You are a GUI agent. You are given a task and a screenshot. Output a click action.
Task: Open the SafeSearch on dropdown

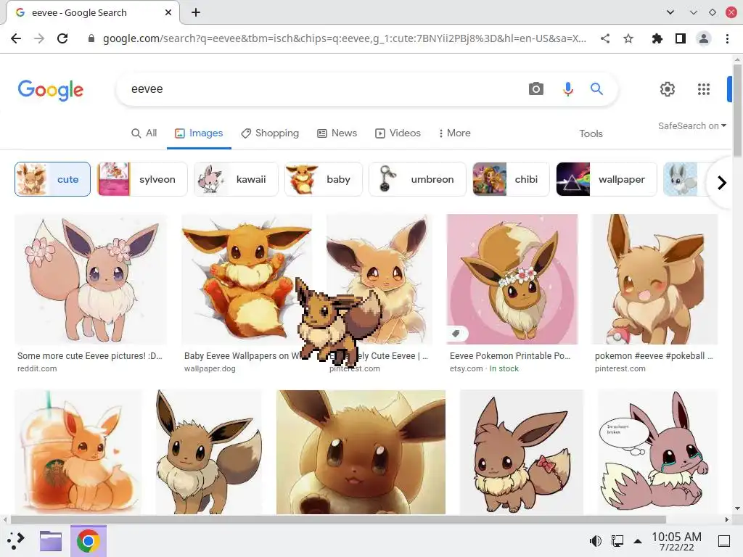pyautogui.click(x=691, y=126)
